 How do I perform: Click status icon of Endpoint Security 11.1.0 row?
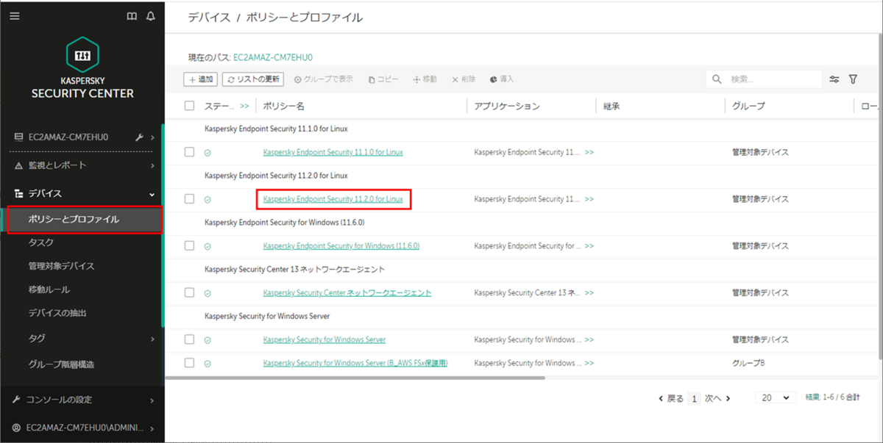click(208, 153)
